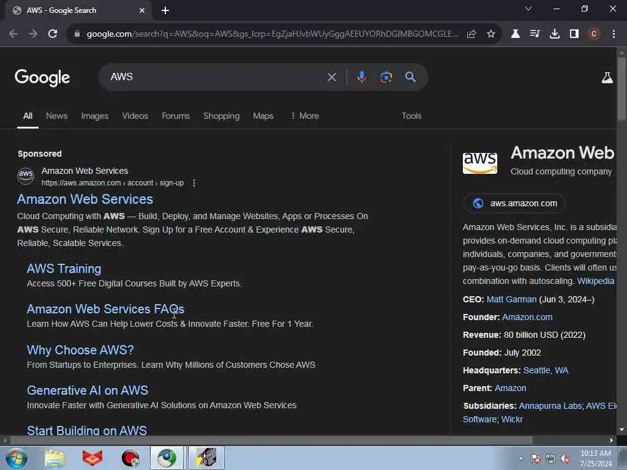The width and height of the screenshot is (627, 470).
Task: Switch to Maps results tab
Action: click(x=263, y=116)
